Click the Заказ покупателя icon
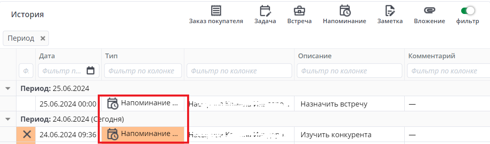 pyautogui.click(x=216, y=11)
